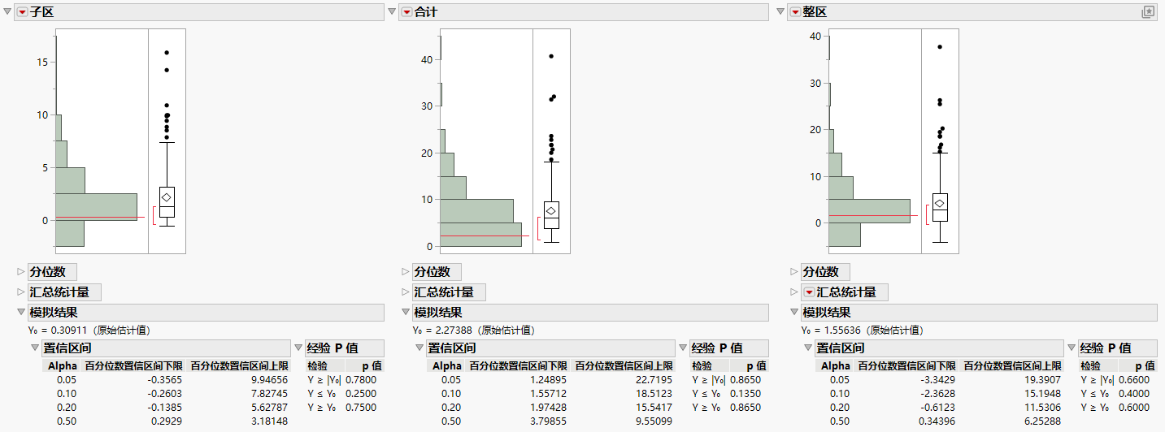The height and width of the screenshot is (432, 1165).
Task: Expand 汇总统计量 under the 整区 panel
Action: click(794, 292)
